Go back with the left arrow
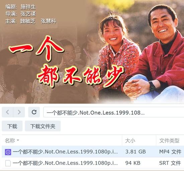184x171 pixels. point(7,112)
